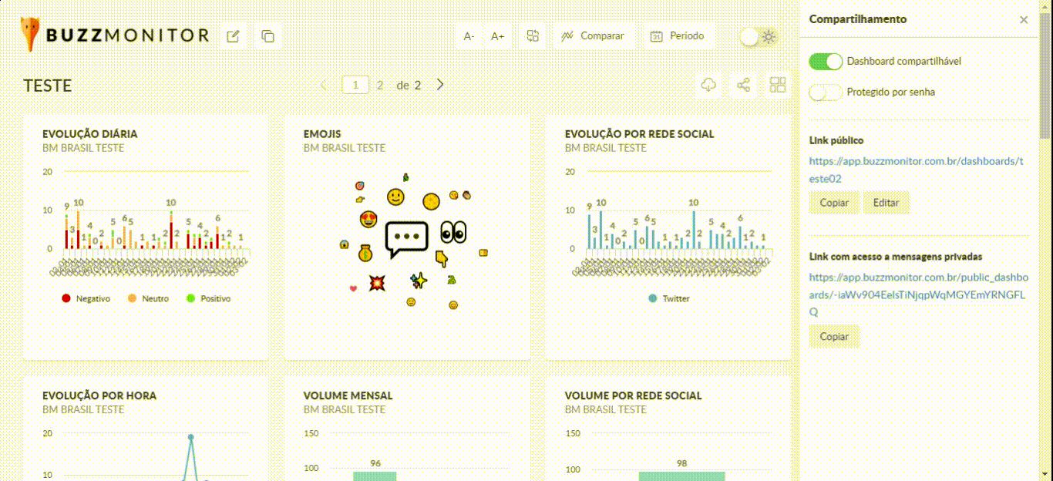Viewport: 1053px width, 481px height.
Task: Enable the Protegido por senha toggle
Action: 826,92
